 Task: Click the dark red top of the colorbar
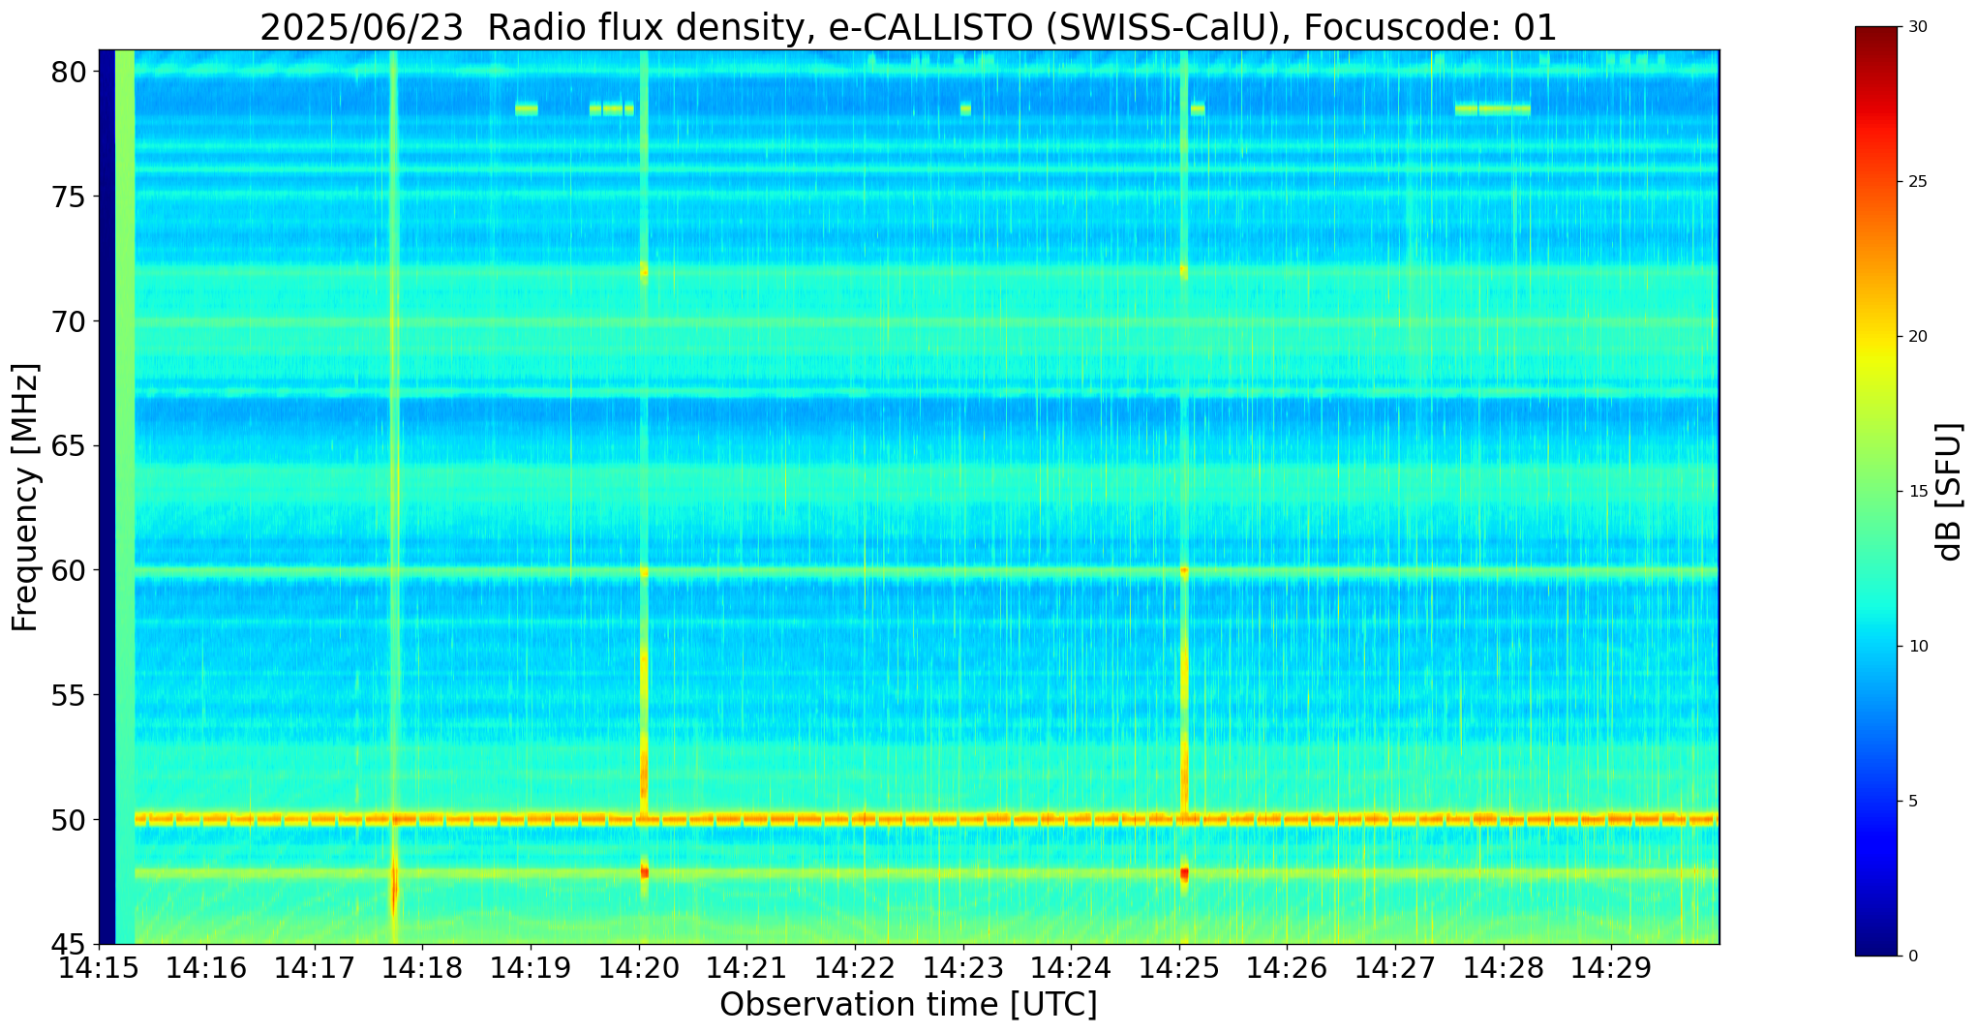1876,39
